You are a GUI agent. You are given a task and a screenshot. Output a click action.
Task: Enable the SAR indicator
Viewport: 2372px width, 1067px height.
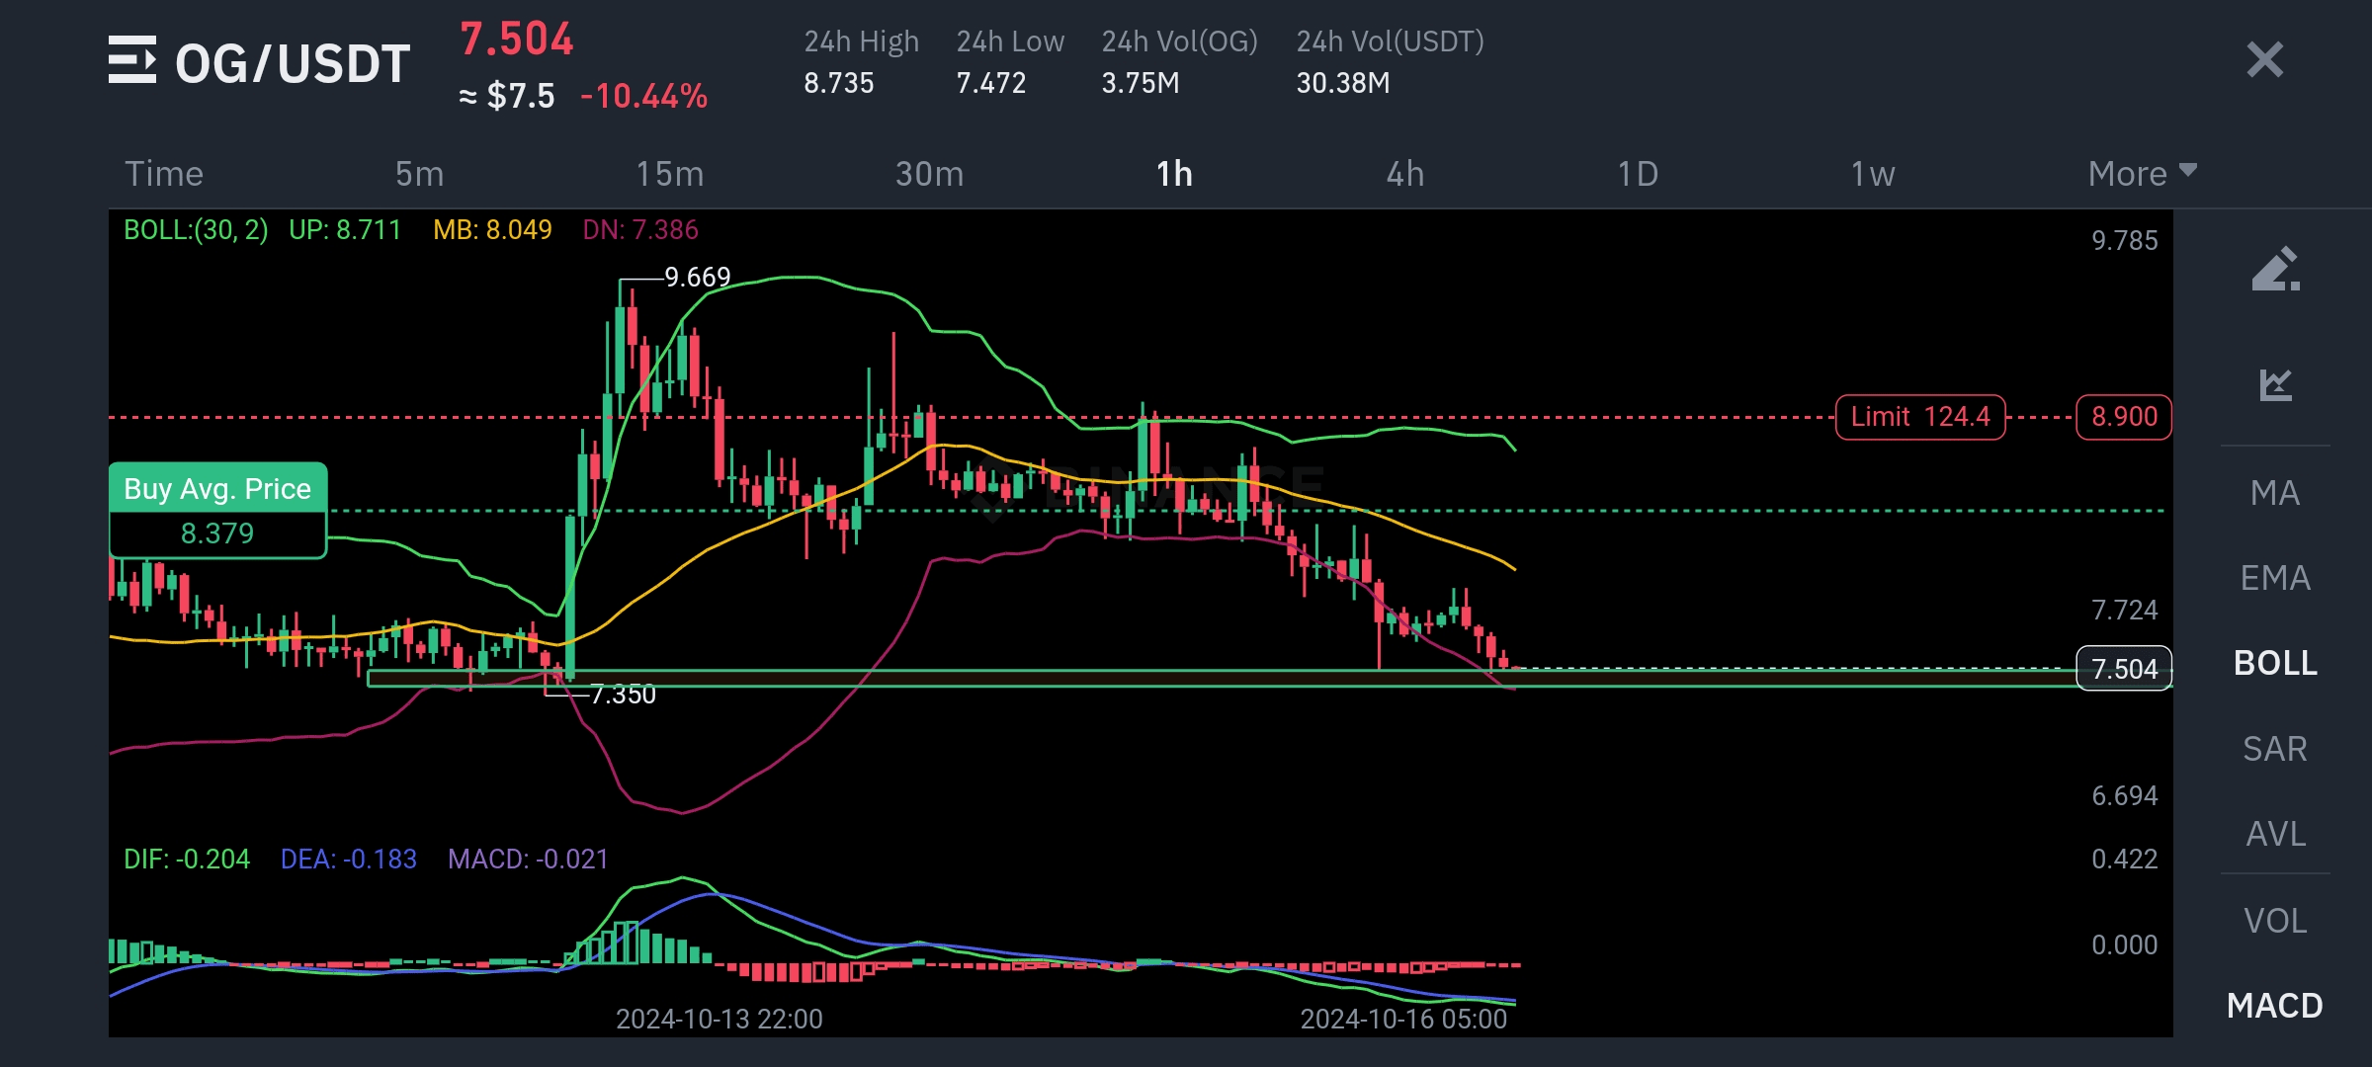pyautogui.click(x=2275, y=749)
